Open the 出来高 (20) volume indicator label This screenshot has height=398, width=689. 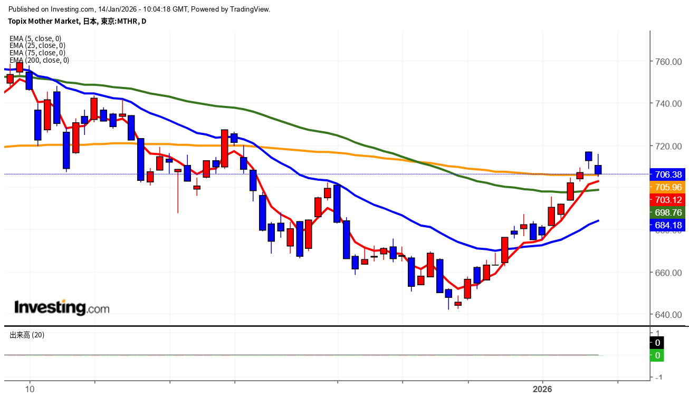point(27,335)
